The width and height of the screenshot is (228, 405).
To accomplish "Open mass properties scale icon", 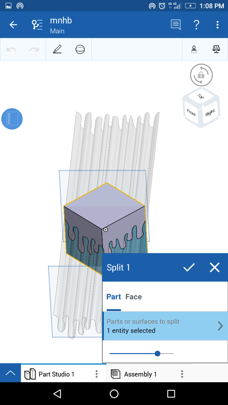I will 216,49.
